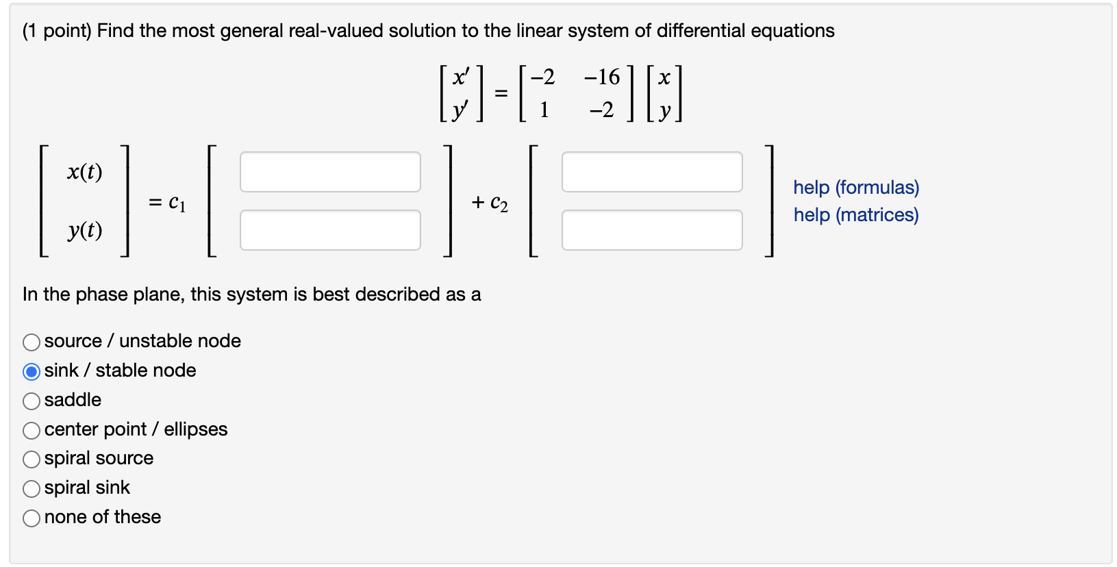1117x567 pixels.
Task: Choose the "spiral source" radio button
Action: (x=31, y=459)
